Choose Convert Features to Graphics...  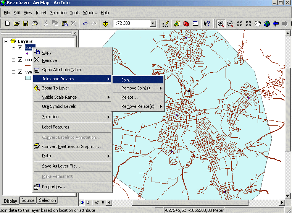(x=73, y=146)
